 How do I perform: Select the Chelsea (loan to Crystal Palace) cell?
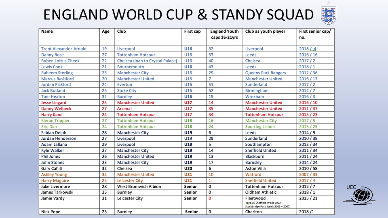tap(147, 61)
